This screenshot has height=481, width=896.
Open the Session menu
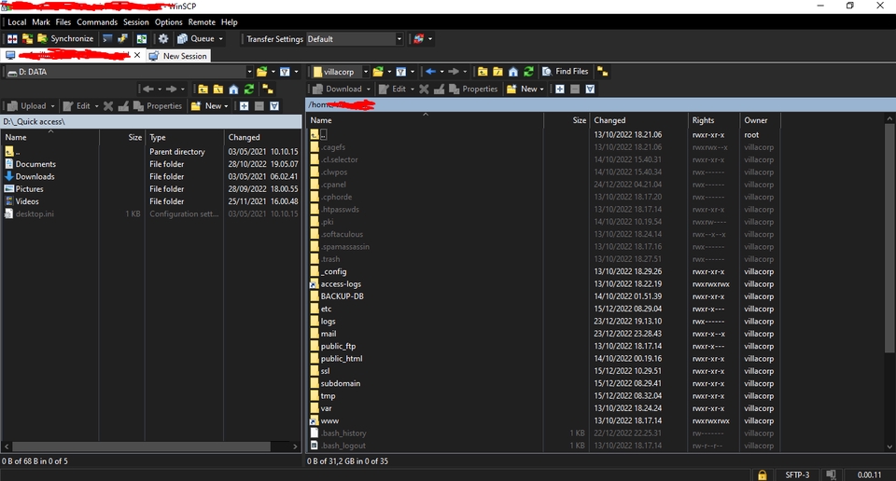point(136,22)
